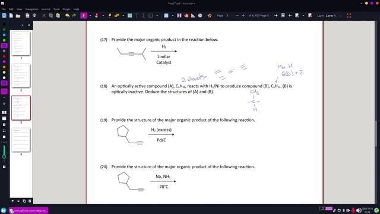Export document as PDF
The image size is (380, 214).
[x=27, y=15]
